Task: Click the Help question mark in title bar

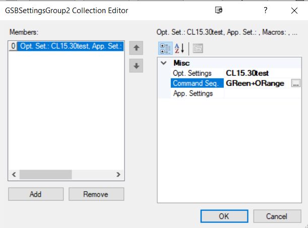Action: (x=265, y=10)
